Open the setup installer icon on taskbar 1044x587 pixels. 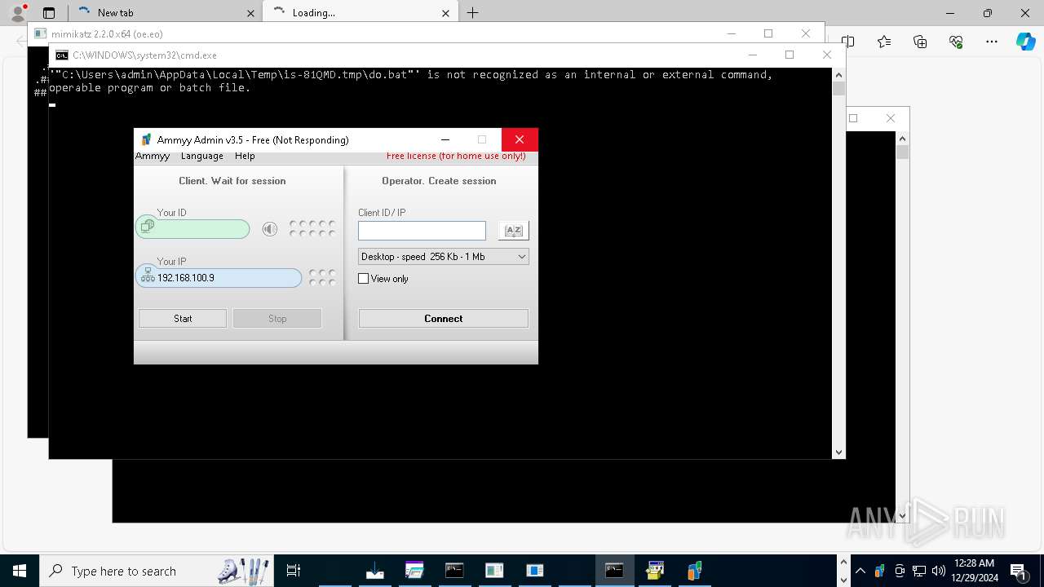655,571
